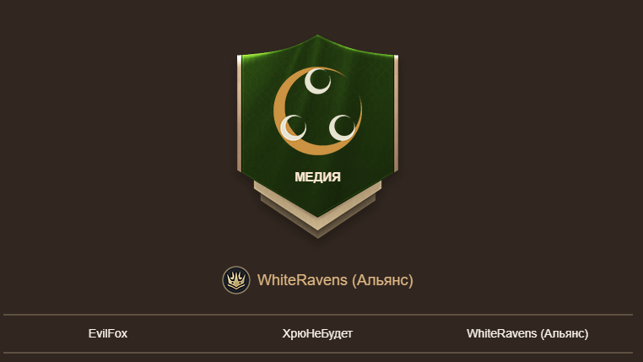
Task: Click white WhiteRavens (Альянс) text in row
Action: 527,333
